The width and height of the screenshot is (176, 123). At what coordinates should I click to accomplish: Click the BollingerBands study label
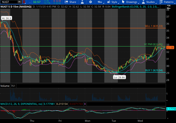136,7
